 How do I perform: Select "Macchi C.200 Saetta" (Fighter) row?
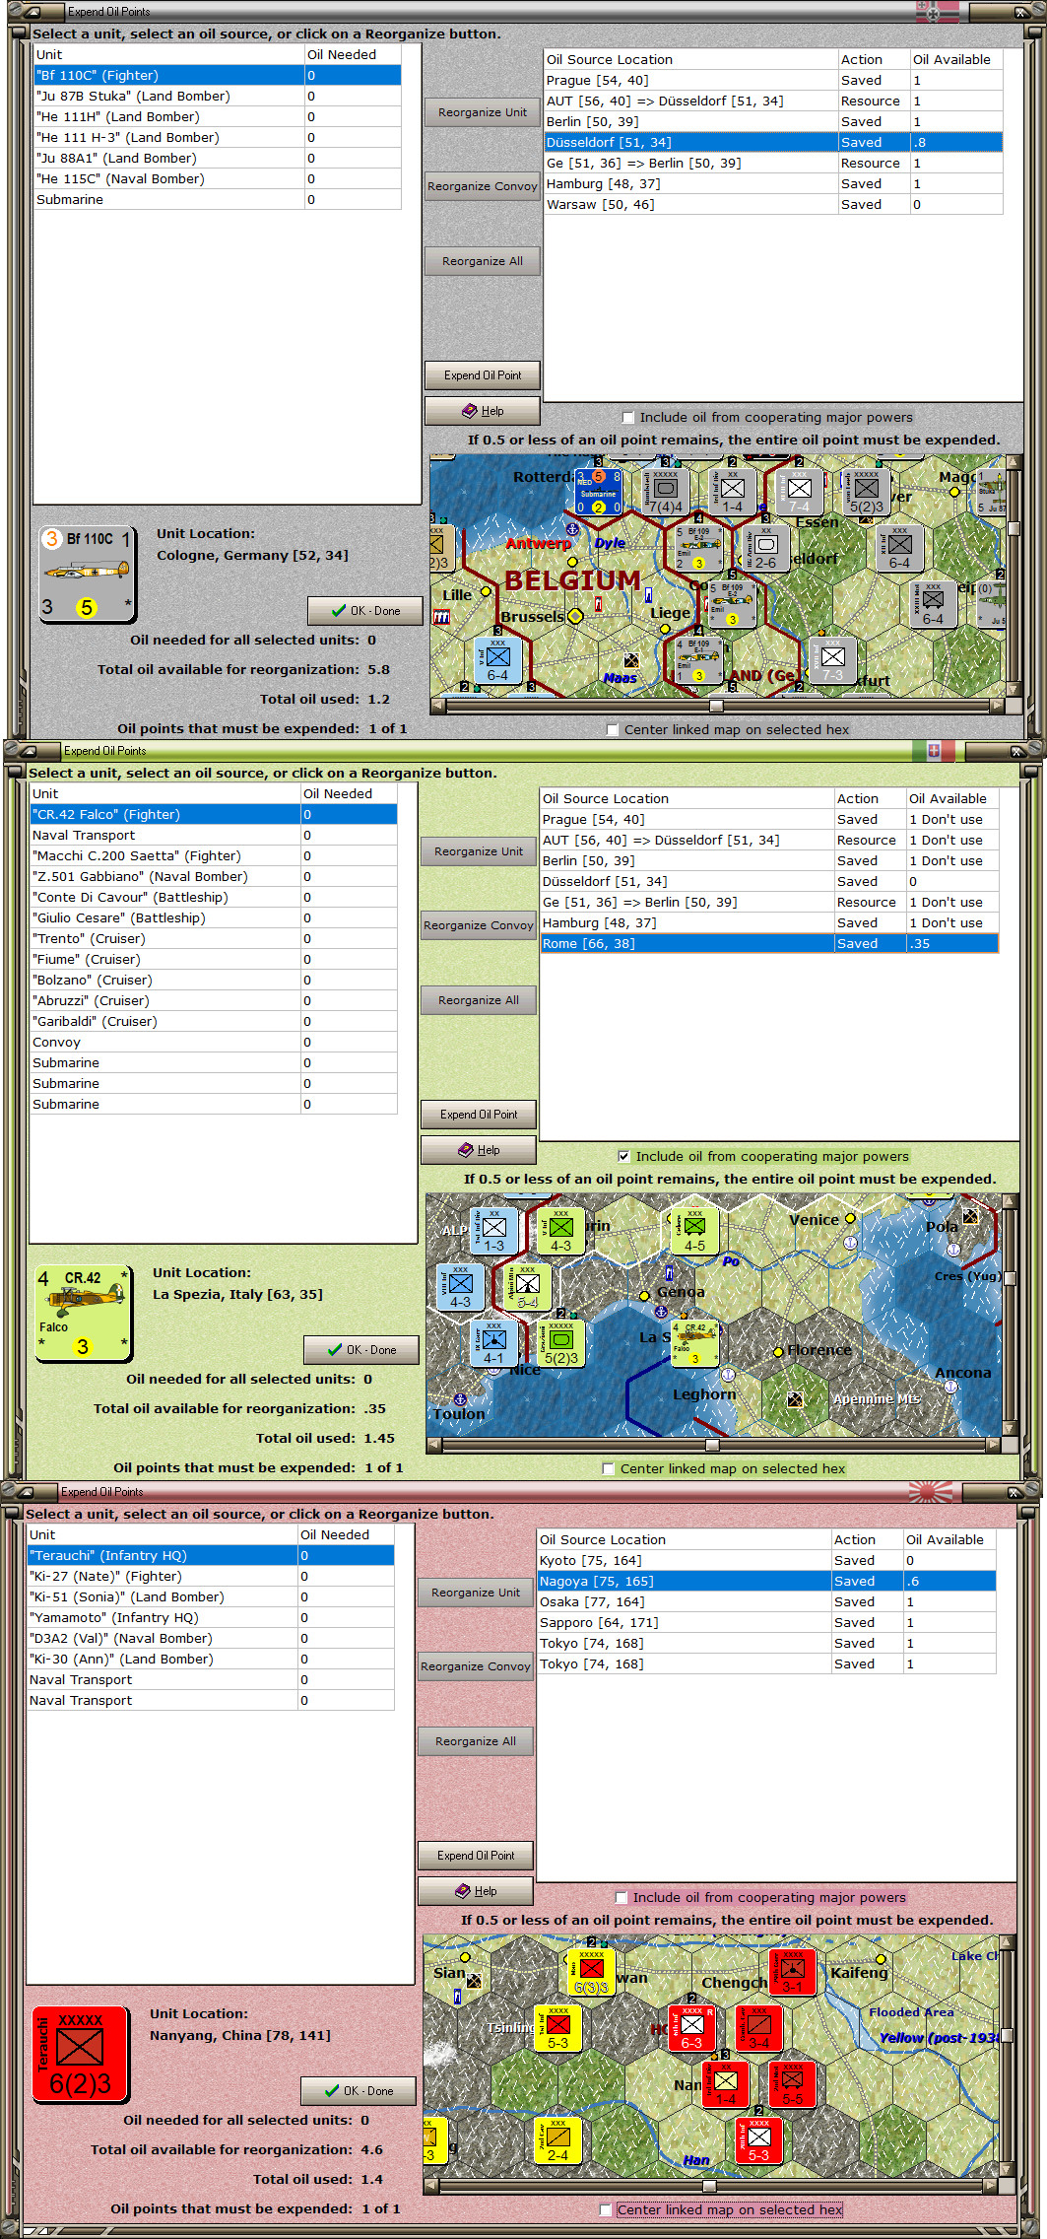tap(214, 856)
